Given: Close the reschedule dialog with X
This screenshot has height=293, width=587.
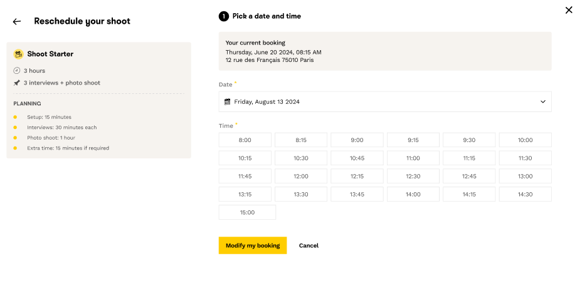Looking at the screenshot, I should (569, 10).
